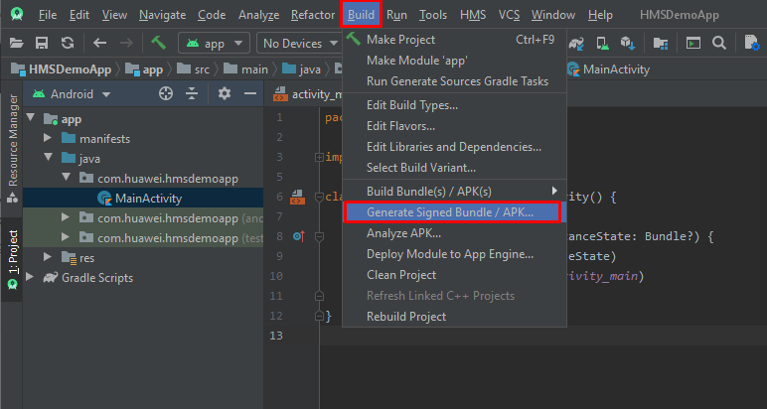Open the Refactor menu

click(x=313, y=15)
